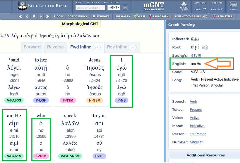Select the Rev Inline tab

click(x=122, y=47)
